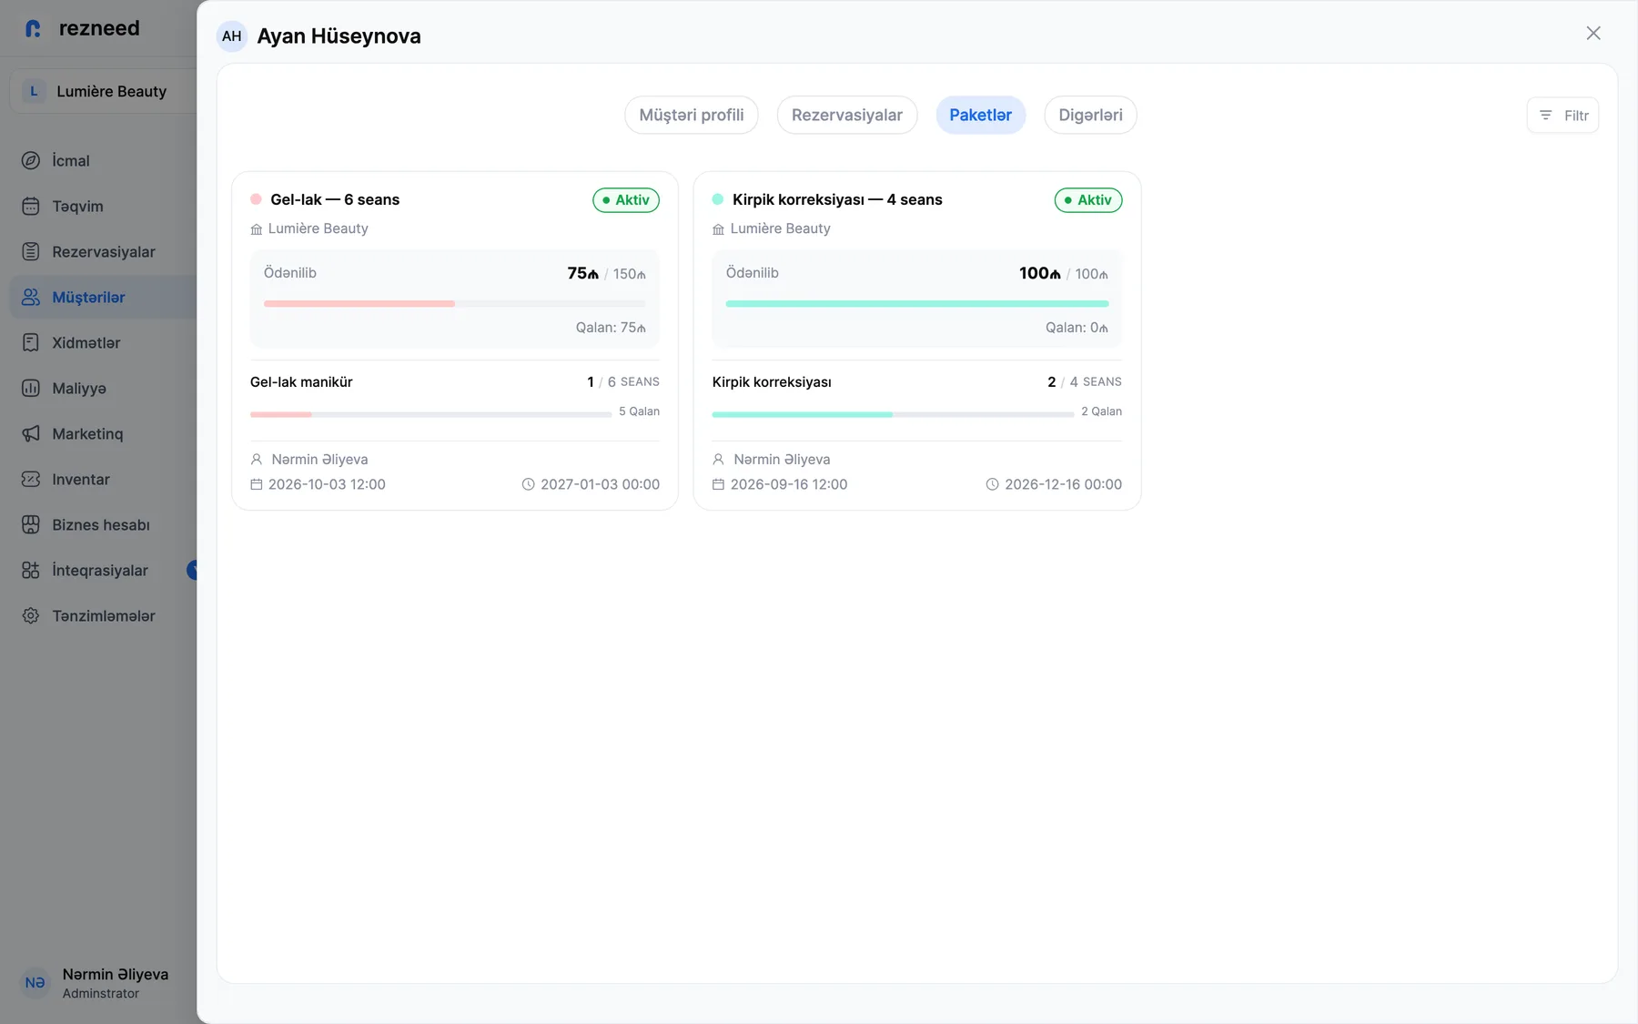Click calendar icon beside 2026-10-03 12:00
1638x1024 pixels.
click(x=257, y=484)
